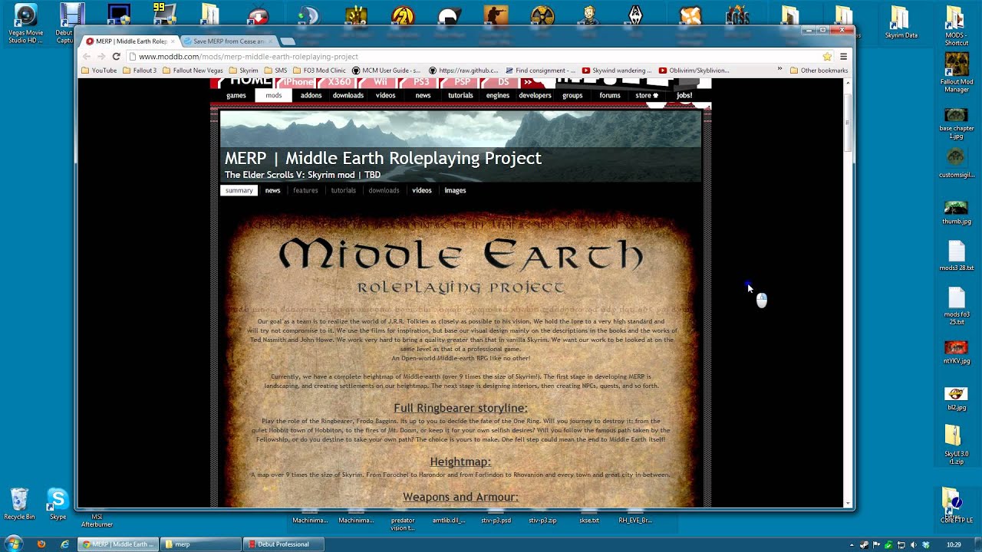Open the Recycle Bin

click(19, 504)
